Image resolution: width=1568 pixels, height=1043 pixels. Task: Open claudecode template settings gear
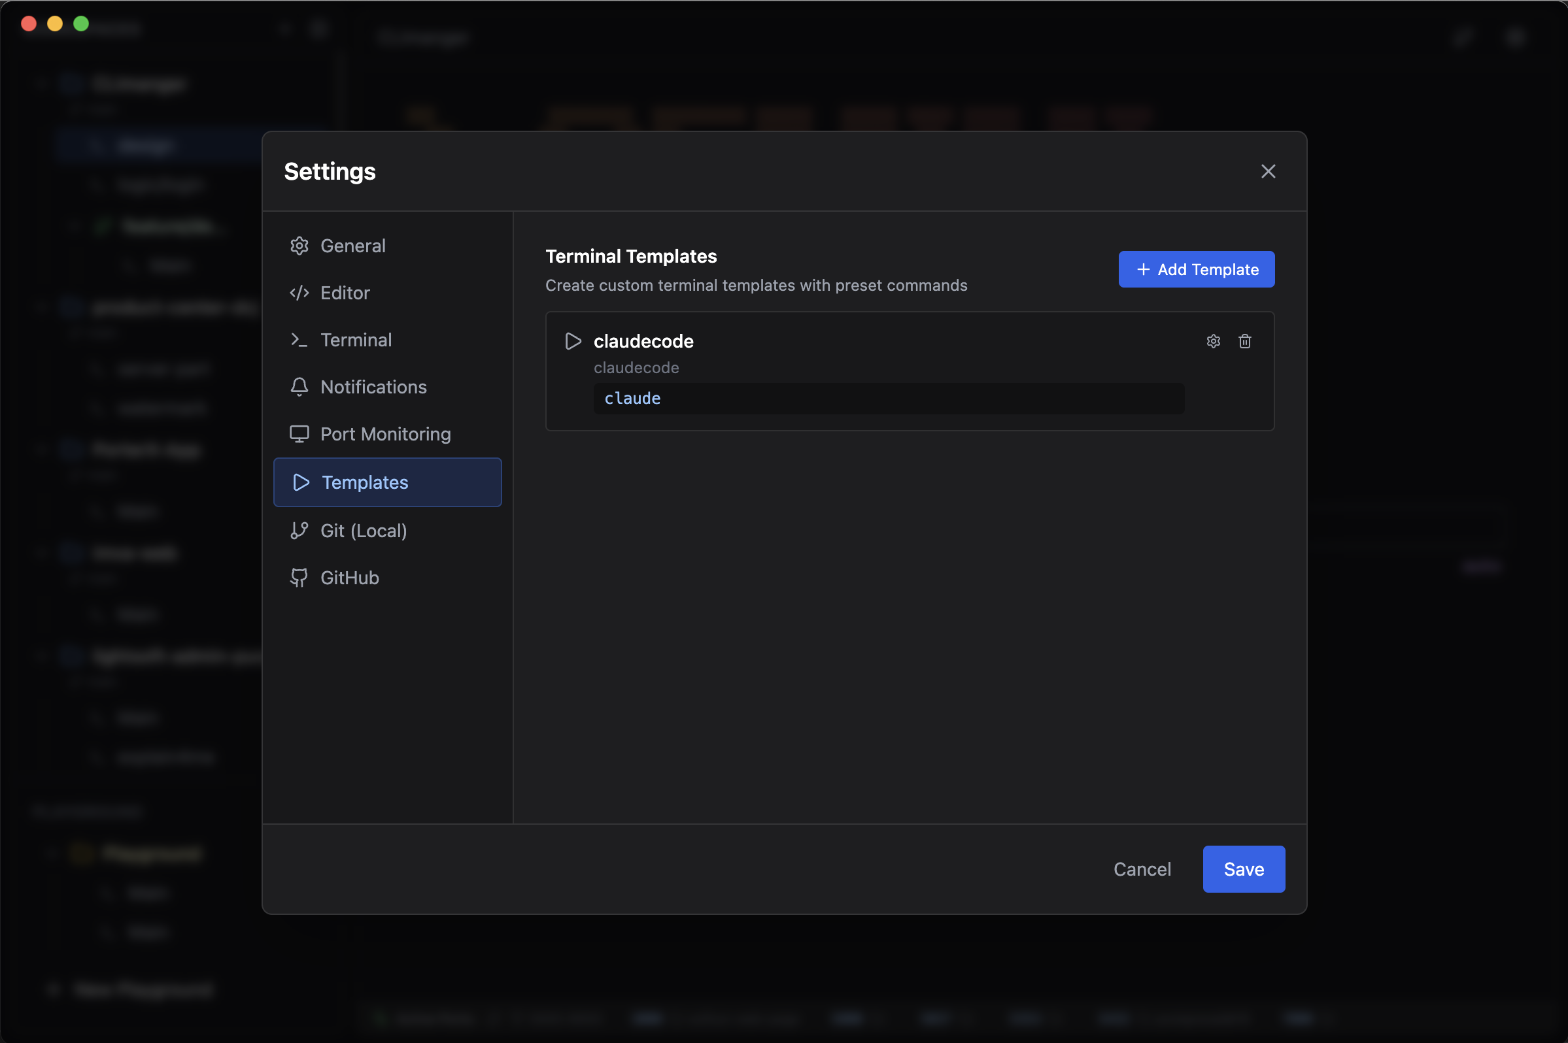click(x=1213, y=341)
